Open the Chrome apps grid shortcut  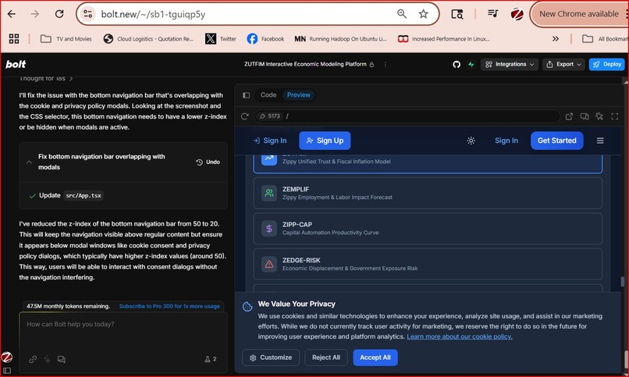tap(14, 38)
